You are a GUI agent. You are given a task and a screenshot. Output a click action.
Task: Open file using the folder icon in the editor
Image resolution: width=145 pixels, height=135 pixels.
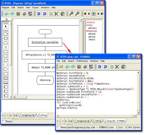[x=61, y=67]
